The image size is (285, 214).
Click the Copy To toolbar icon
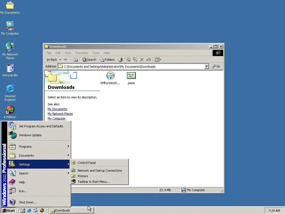pos(135,60)
